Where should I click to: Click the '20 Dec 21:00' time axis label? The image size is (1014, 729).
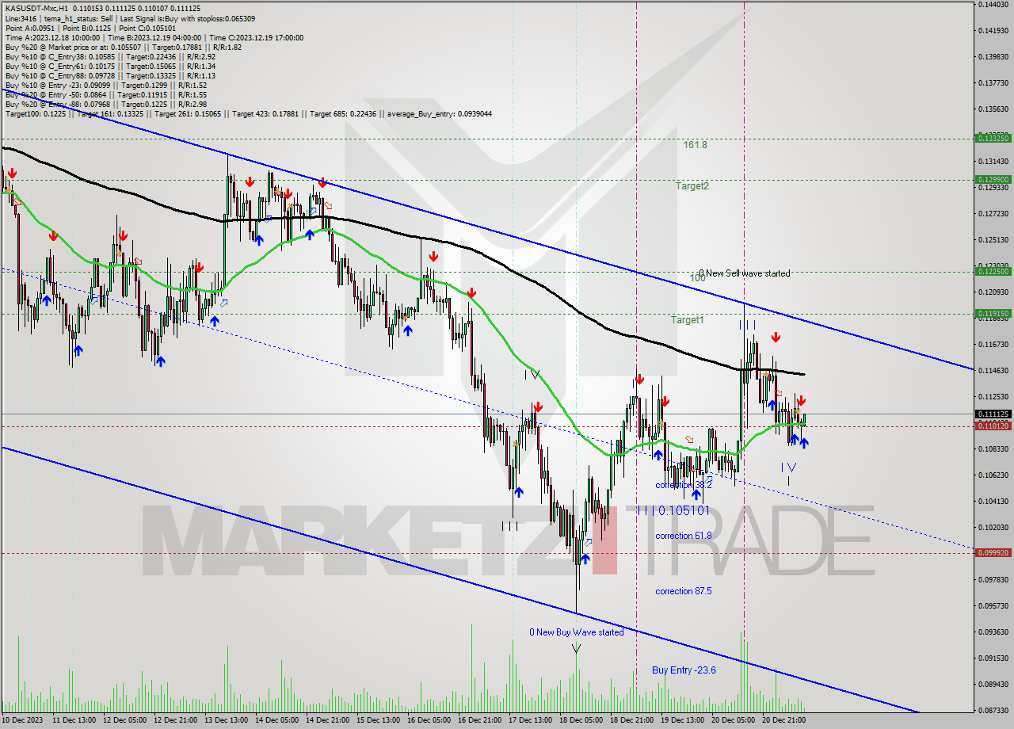[x=783, y=719]
